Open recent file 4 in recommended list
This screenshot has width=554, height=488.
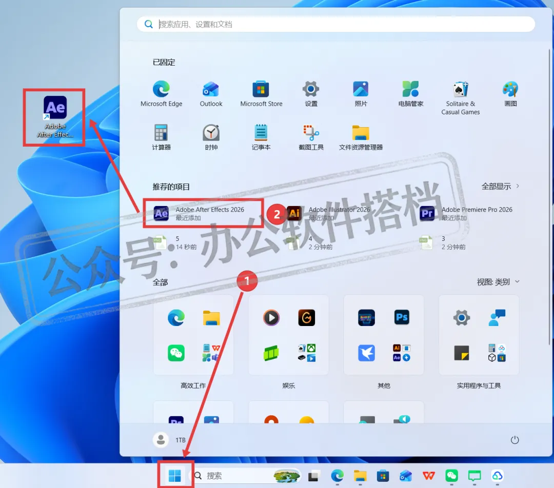(309, 242)
